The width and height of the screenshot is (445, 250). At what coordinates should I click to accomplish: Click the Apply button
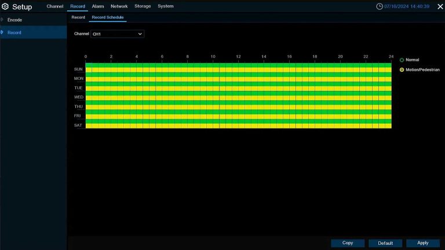point(422,243)
